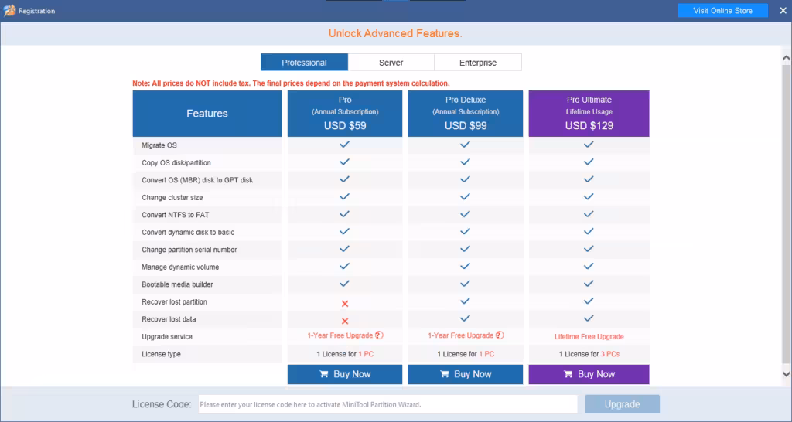Viewport: 792px width, 422px height.
Task: Click Visit Online Store button
Action: (x=723, y=11)
